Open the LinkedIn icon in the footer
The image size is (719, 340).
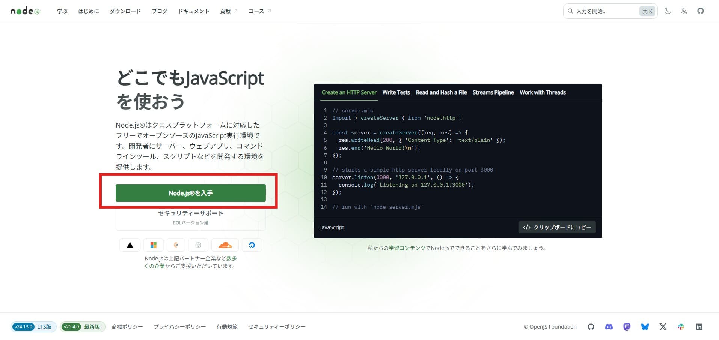tap(699, 326)
